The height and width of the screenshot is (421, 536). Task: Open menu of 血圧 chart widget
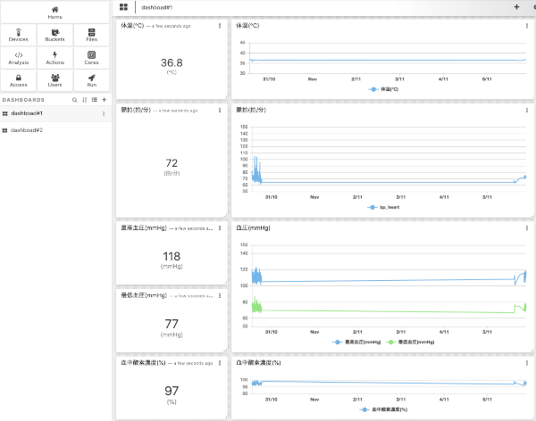527,227
